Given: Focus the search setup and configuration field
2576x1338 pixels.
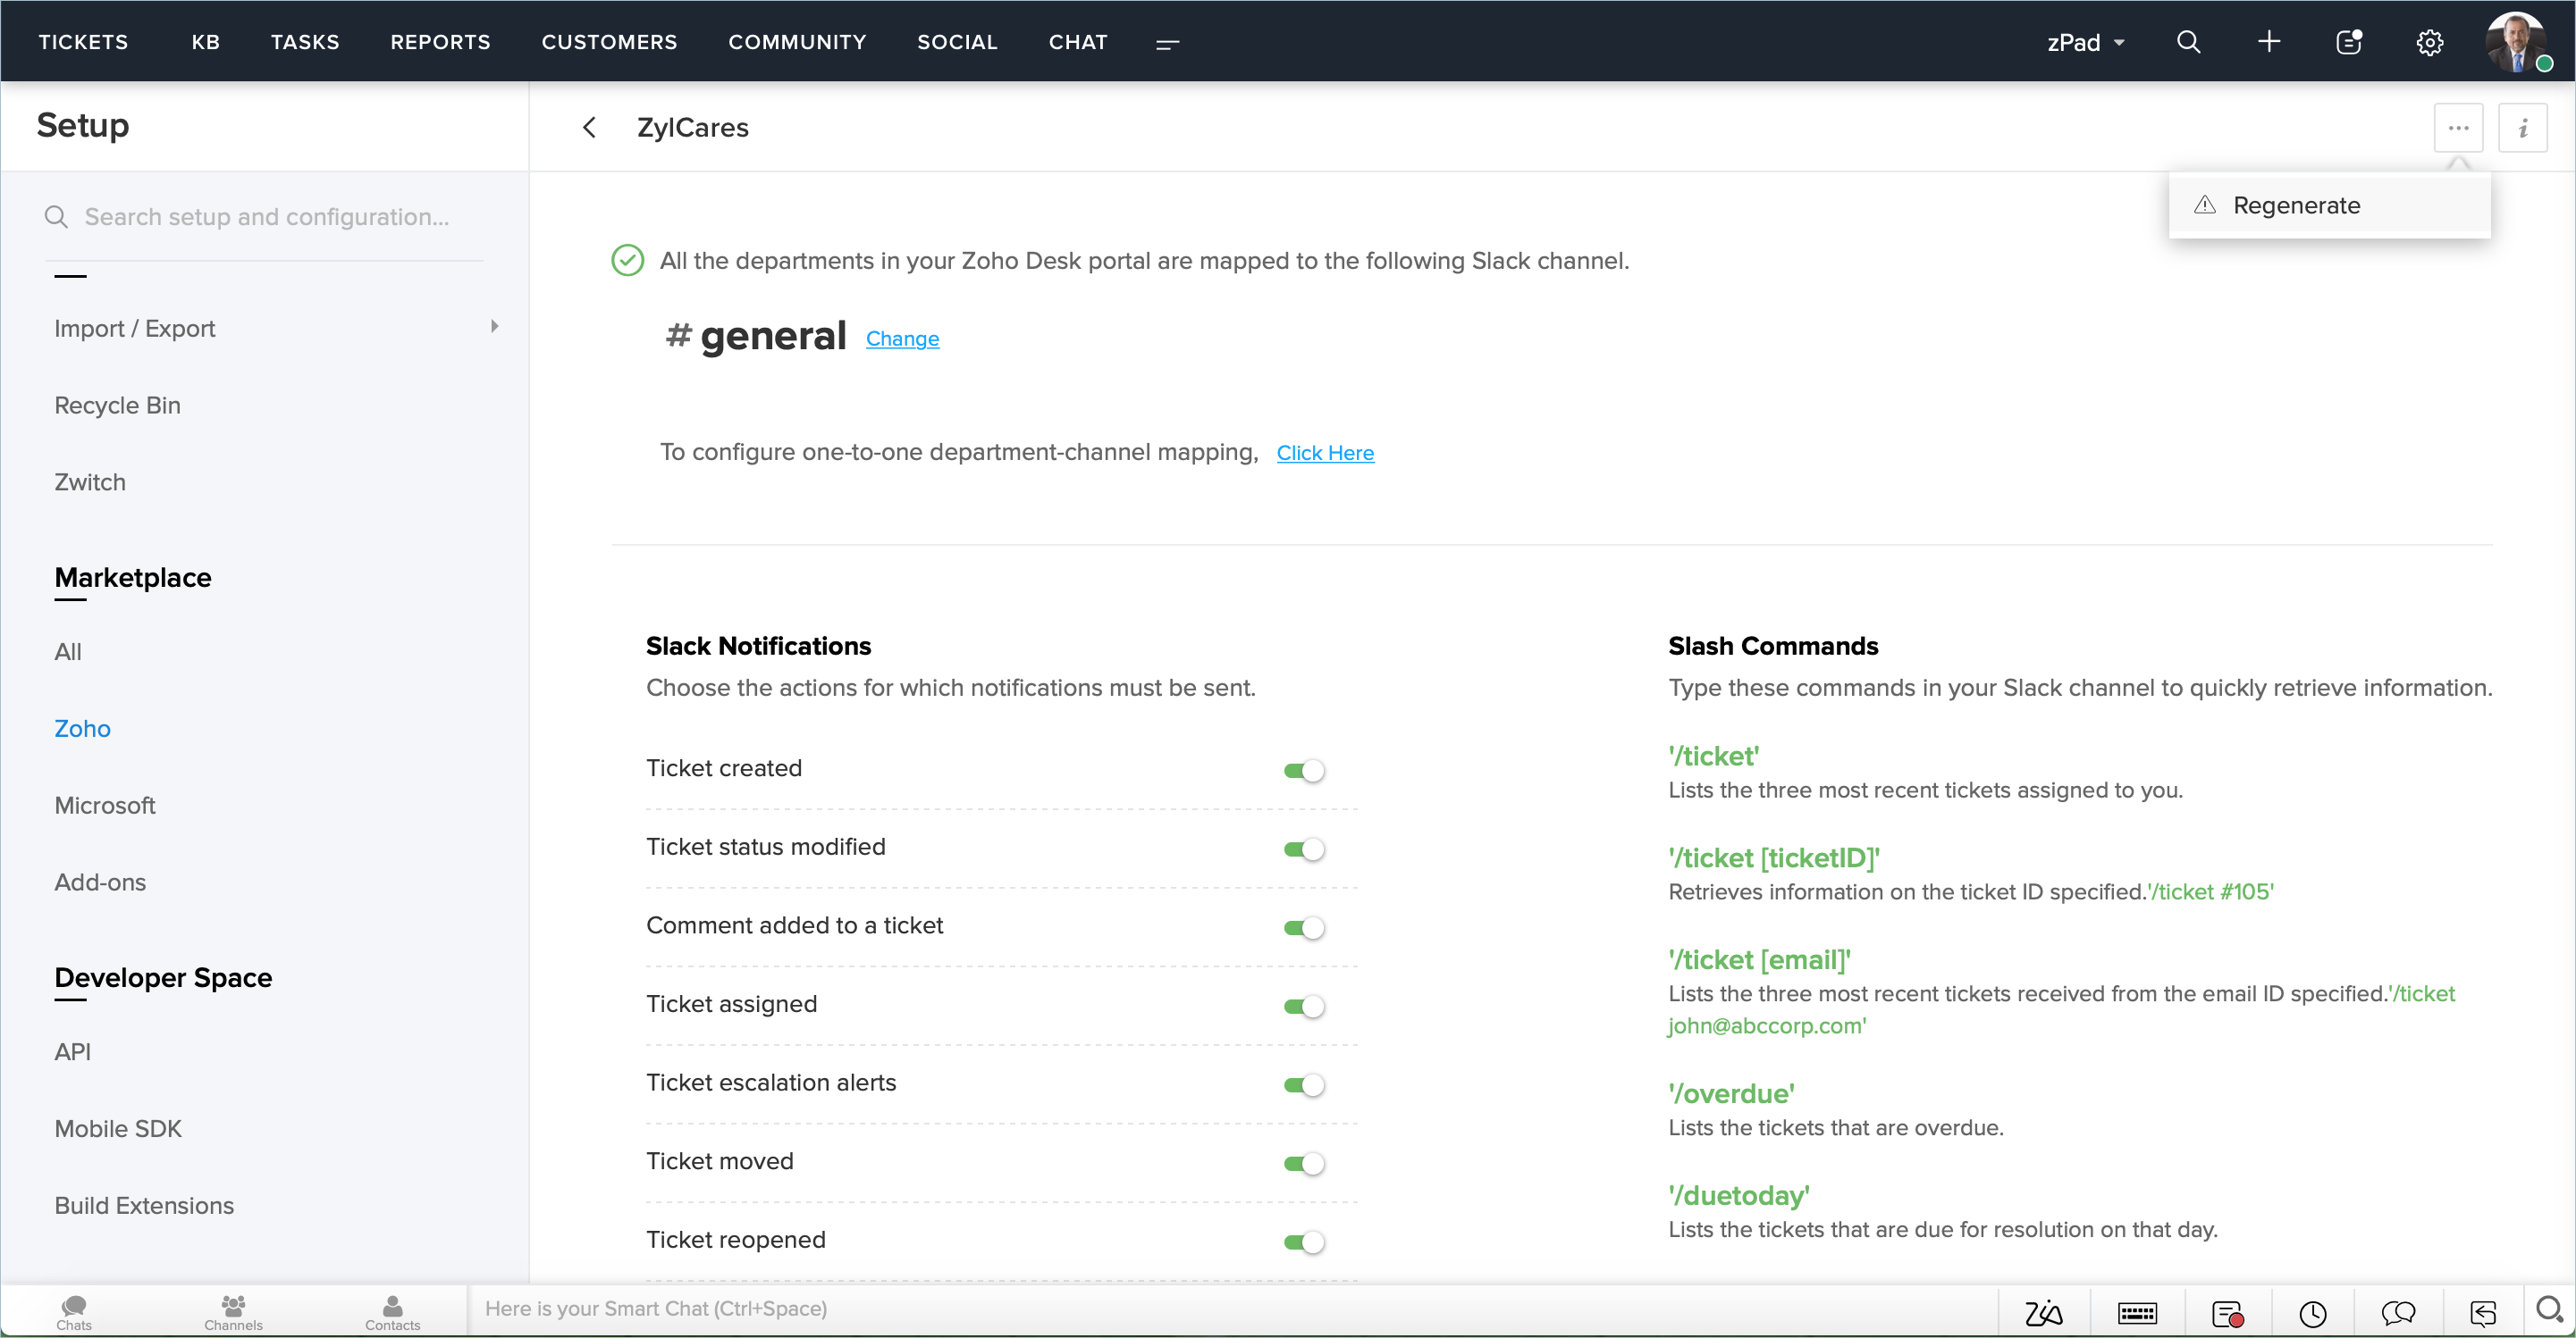Looking at the screenshot, I should pyautogui.click(x=266, y=217).
